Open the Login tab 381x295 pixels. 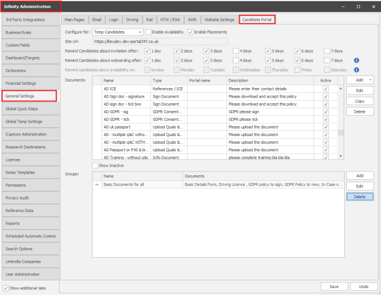click(x=113, y=20)
